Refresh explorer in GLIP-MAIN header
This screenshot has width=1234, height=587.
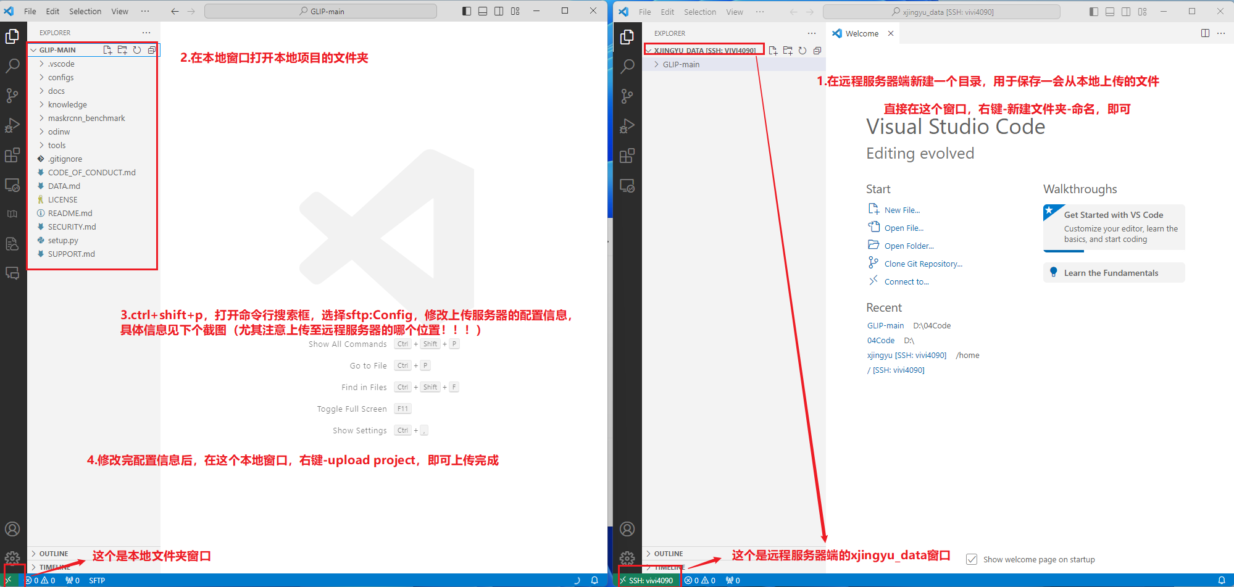tap(137, 50)
